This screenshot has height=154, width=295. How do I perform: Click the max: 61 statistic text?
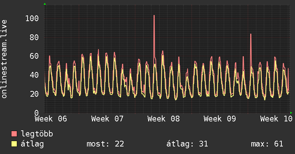(x=267, y=144)
